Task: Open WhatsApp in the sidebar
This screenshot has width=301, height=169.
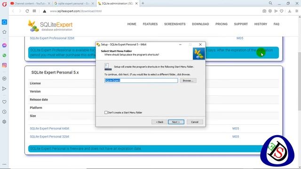Action: tap(4, 55)
